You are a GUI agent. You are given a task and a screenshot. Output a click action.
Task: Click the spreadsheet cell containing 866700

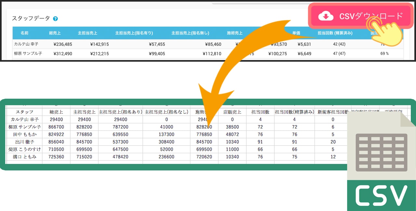[x=56, y=127]
